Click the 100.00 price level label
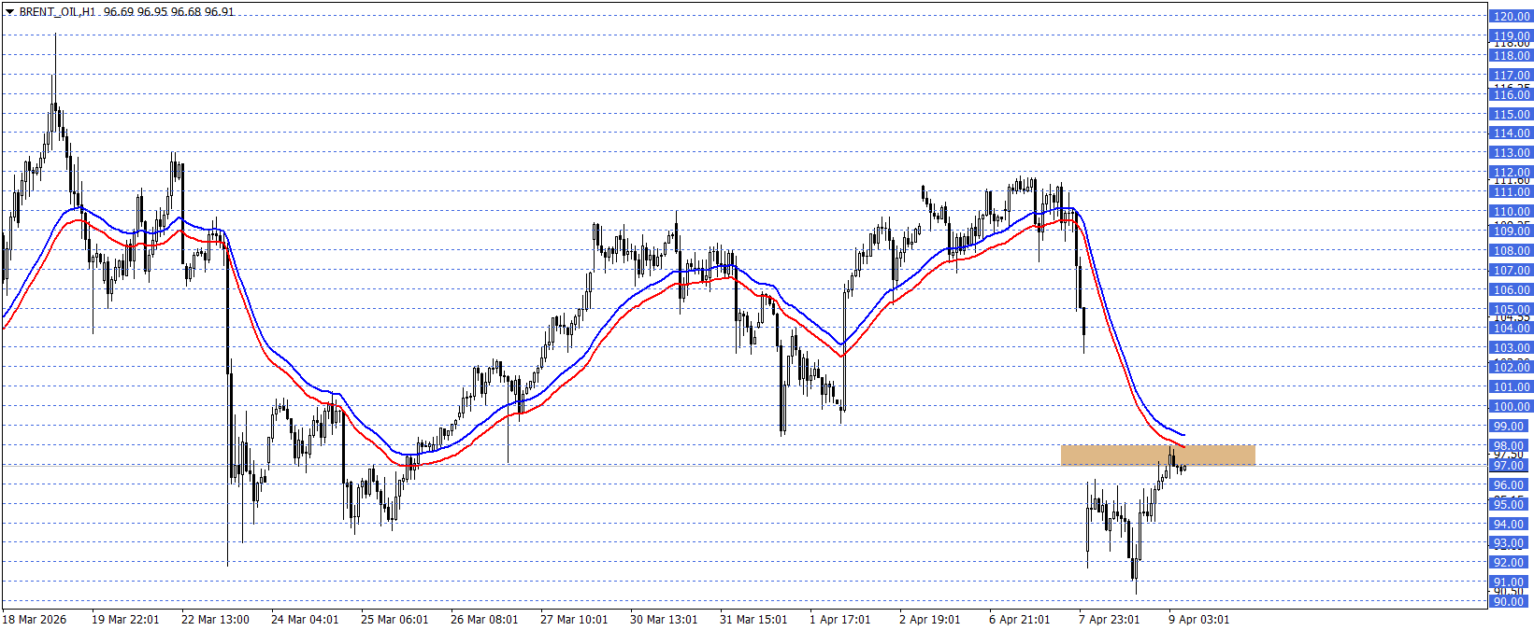1534x631 pixels. (1511, 407)
